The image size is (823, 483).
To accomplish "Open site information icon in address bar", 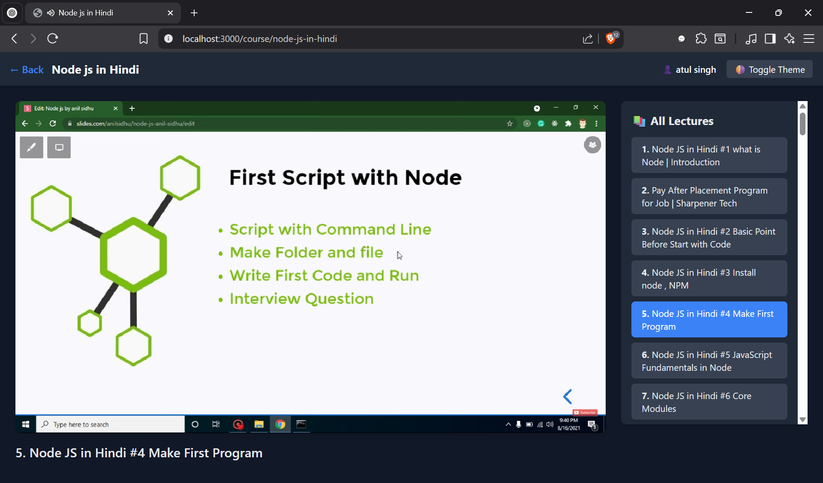I will pos(168,39).
